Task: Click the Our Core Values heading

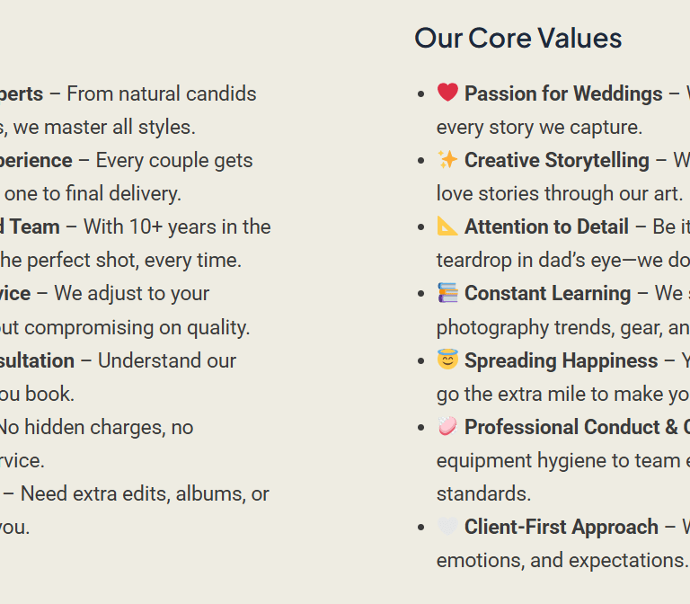Action: 517,38
